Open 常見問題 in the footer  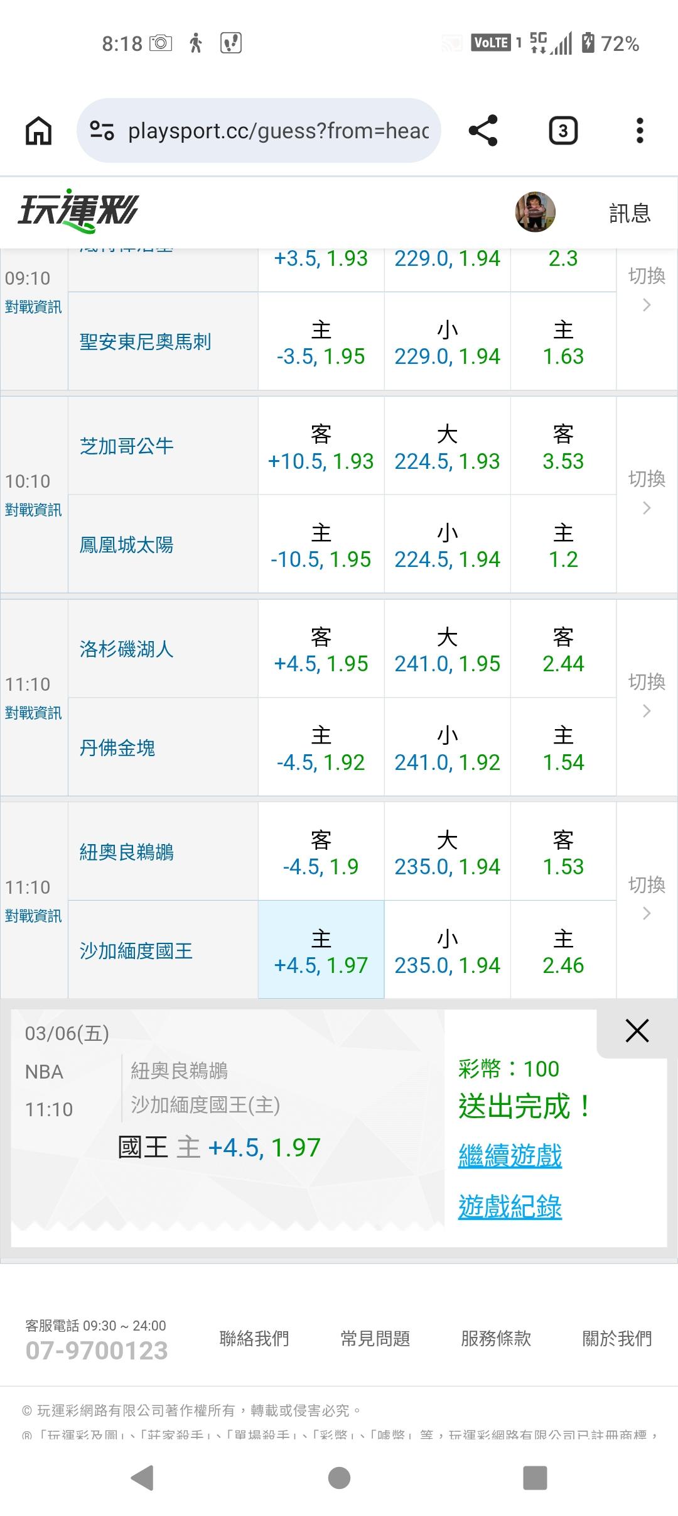[375, 1339]
